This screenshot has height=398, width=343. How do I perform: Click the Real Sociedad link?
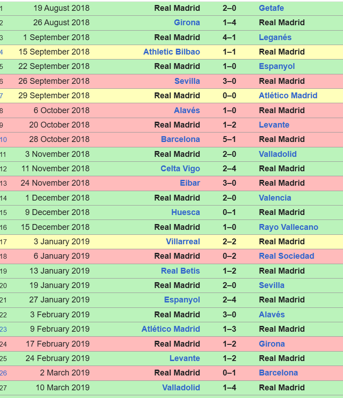[286, 256]
